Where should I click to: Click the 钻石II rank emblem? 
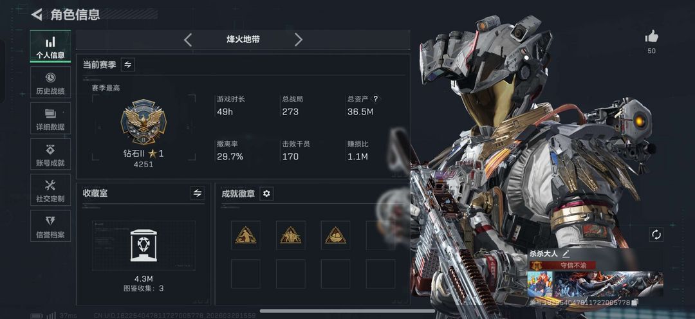144,122
